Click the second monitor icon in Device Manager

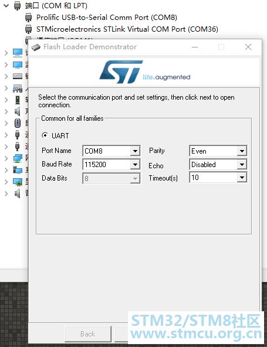[18, 64]
